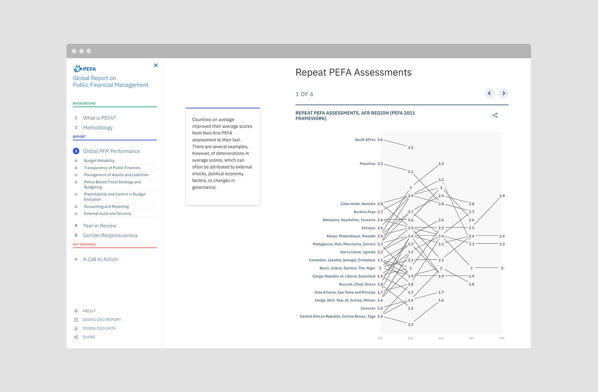Go to Management of Assets and Liabilities
This screenshot has width=598, height=392.
pyautogui.click(x=116, y=175)
